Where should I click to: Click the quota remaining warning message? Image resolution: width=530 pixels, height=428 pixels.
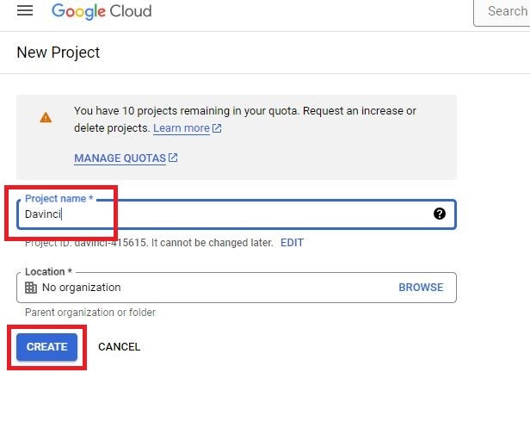tap(245, 119)
